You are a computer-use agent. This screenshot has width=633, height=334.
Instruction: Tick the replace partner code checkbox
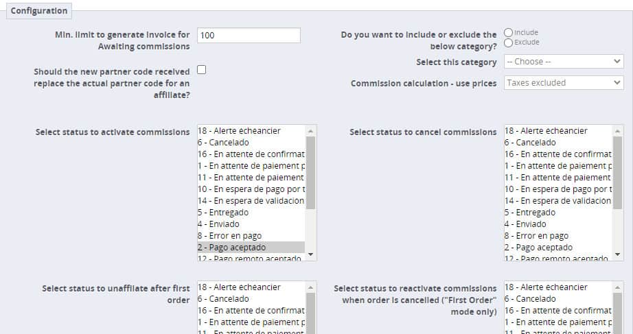point(202,69)
